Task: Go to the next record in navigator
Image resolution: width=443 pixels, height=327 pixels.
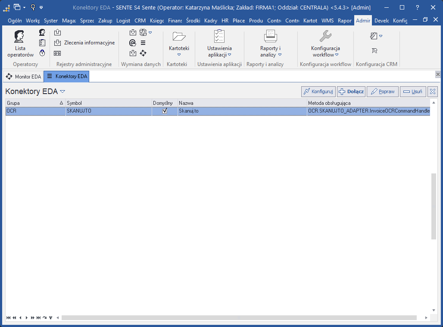Action: coord(27,318)
